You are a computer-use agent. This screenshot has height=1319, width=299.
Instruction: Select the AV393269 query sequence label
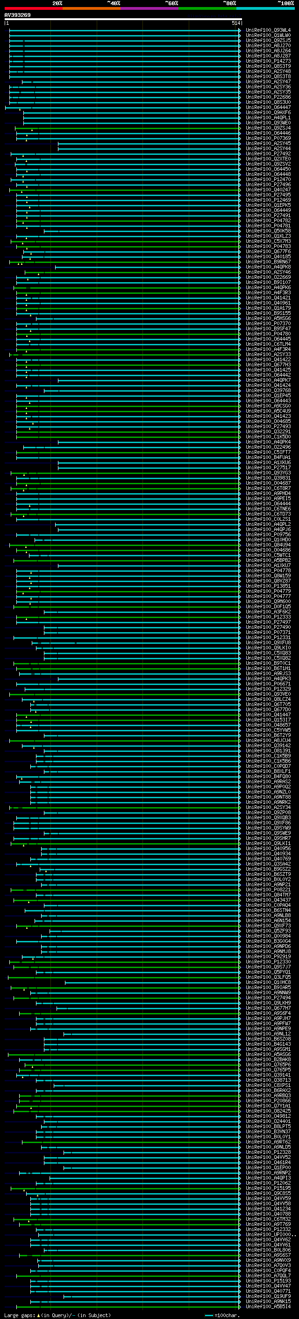(17, 15)
